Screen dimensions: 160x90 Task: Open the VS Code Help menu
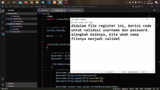pos(44,6)
